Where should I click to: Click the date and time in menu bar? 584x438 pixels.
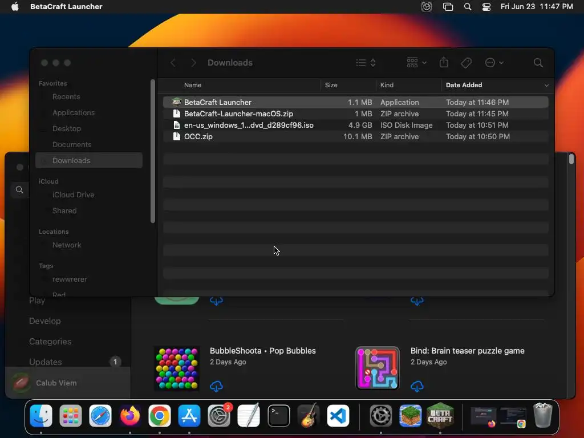[x=536, y=7]
